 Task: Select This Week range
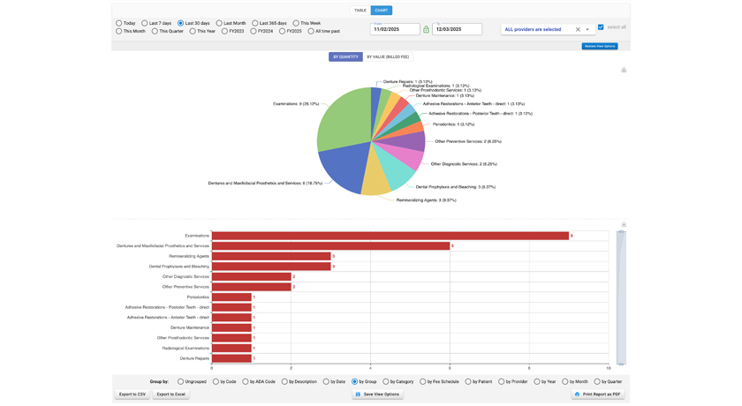296,23
